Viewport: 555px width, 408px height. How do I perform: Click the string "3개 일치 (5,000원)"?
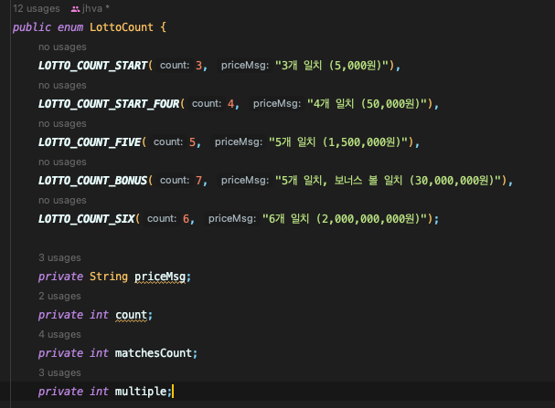pos(334,66)
